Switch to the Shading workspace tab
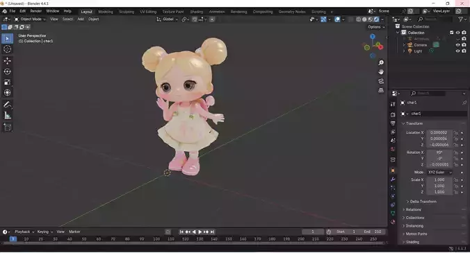Image resolution: width=470 pixels, height=253 pixels. click(x=197, y=12)
